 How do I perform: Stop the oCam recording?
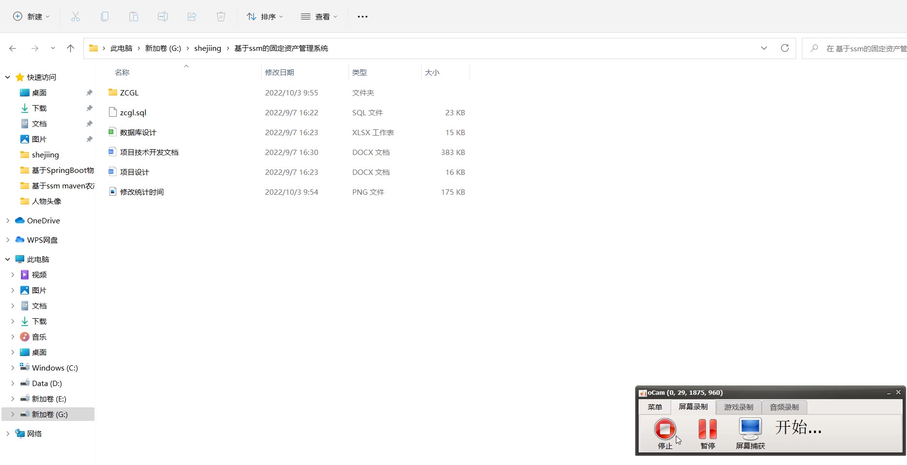click(665, 429)
